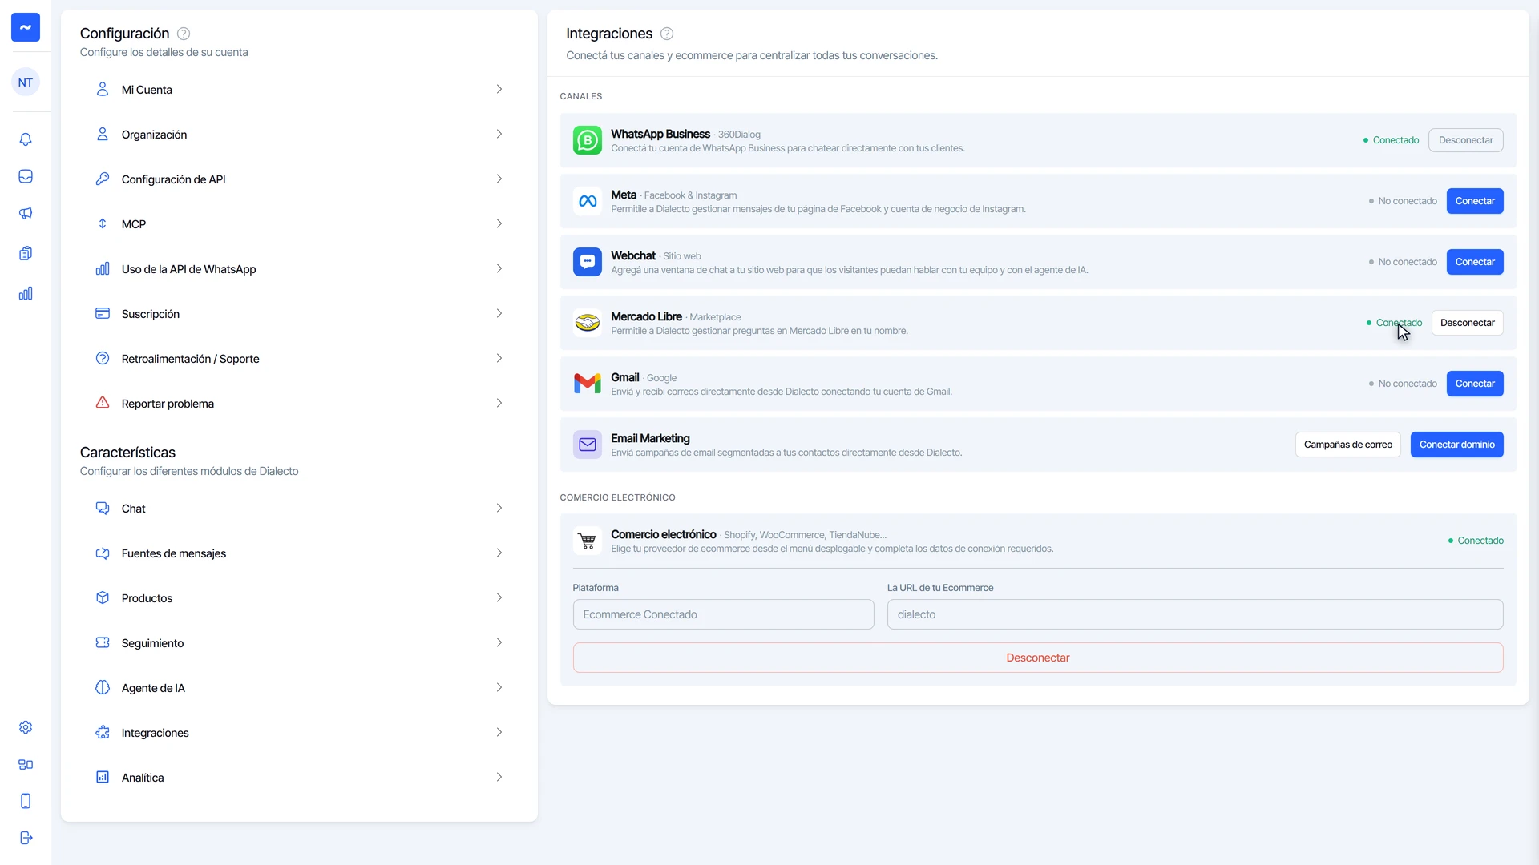Open Retroalimentación / Soporte
The image size is (1539, 865).
[x=299, y=358]
